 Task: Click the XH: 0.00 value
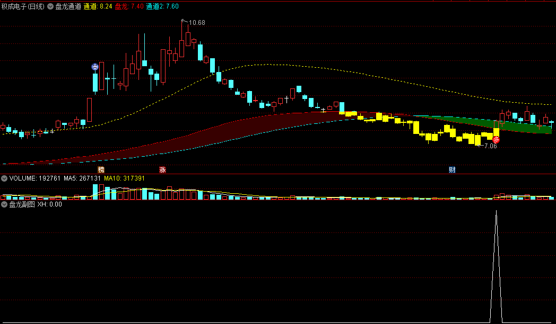point(50,204)
